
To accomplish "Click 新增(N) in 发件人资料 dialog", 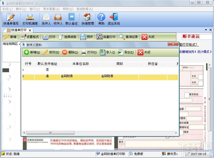I will tap(32, 52).
